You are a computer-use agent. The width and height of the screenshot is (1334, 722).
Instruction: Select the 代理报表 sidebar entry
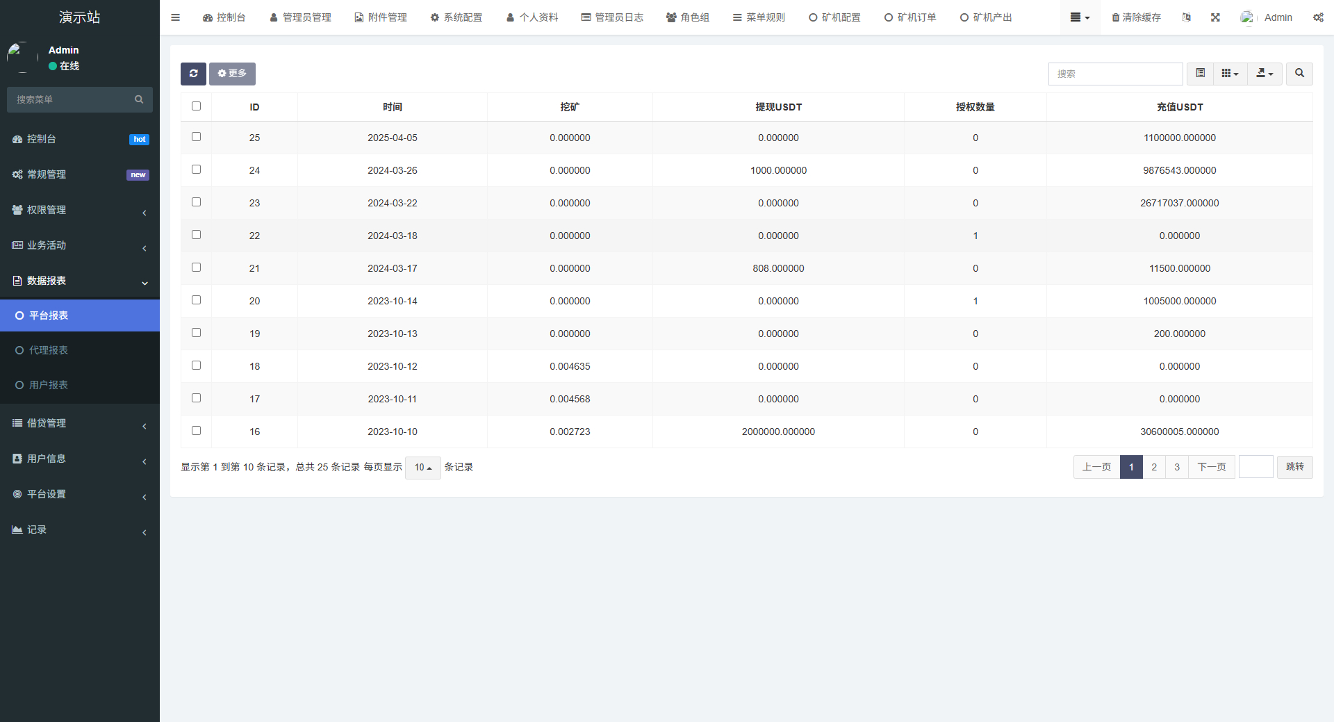pyautogui.click(x=47, y=350)
